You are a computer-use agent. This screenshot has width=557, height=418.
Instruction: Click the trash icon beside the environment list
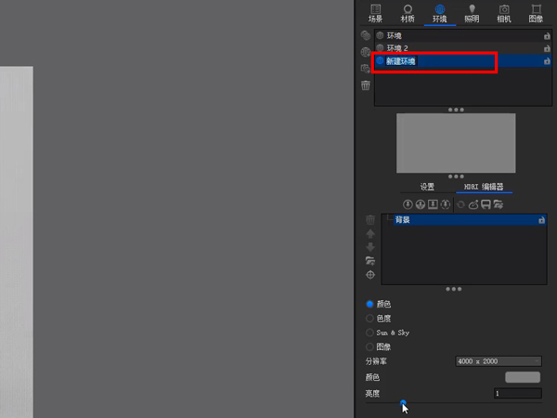[x=366, y=85]
